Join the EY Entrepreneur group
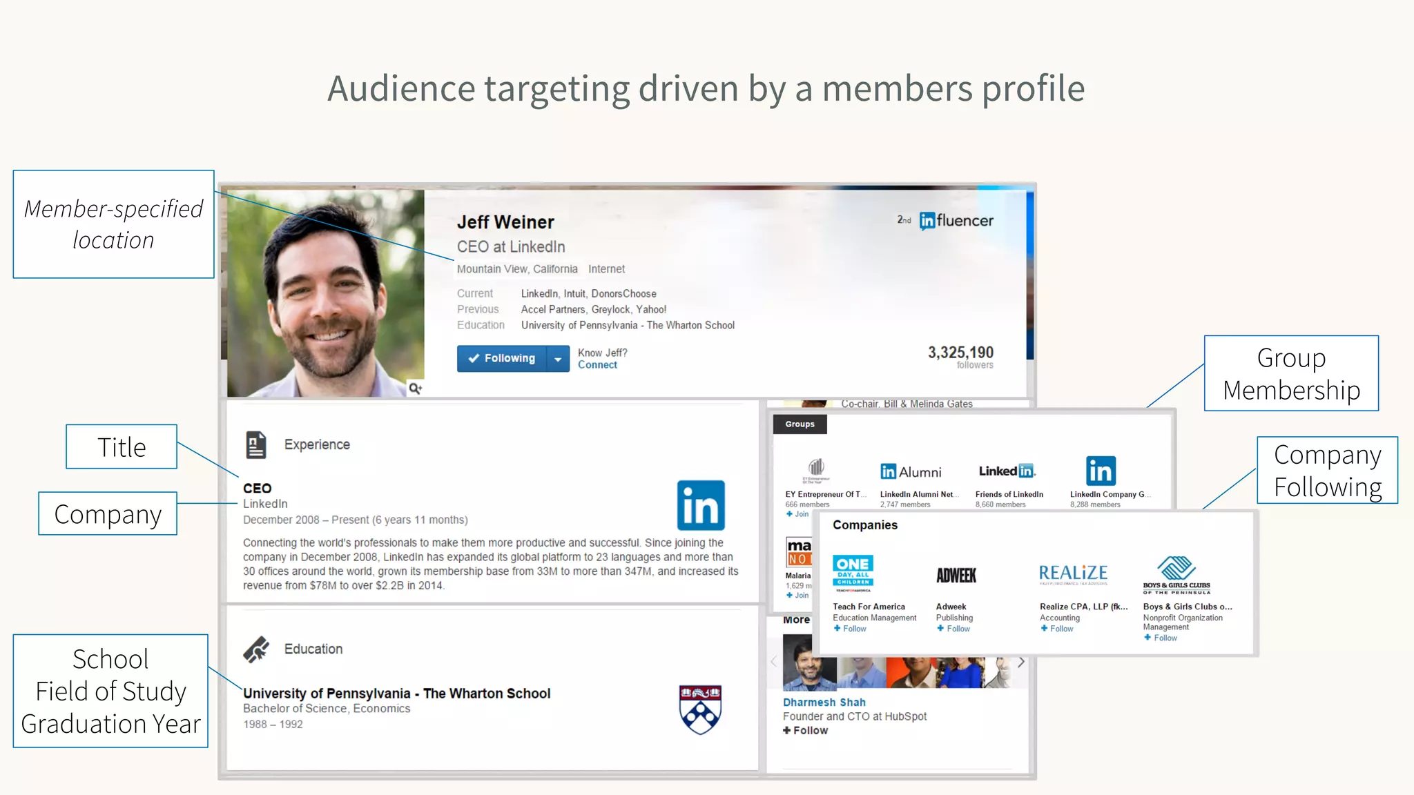The width and height of the screenshot is (1414, 795). click(797, 514)
